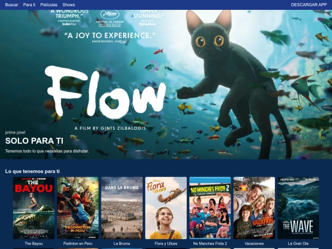Screen dimensions: 332x249
Task: Switch to the Shows section
Action: (69, 5)
